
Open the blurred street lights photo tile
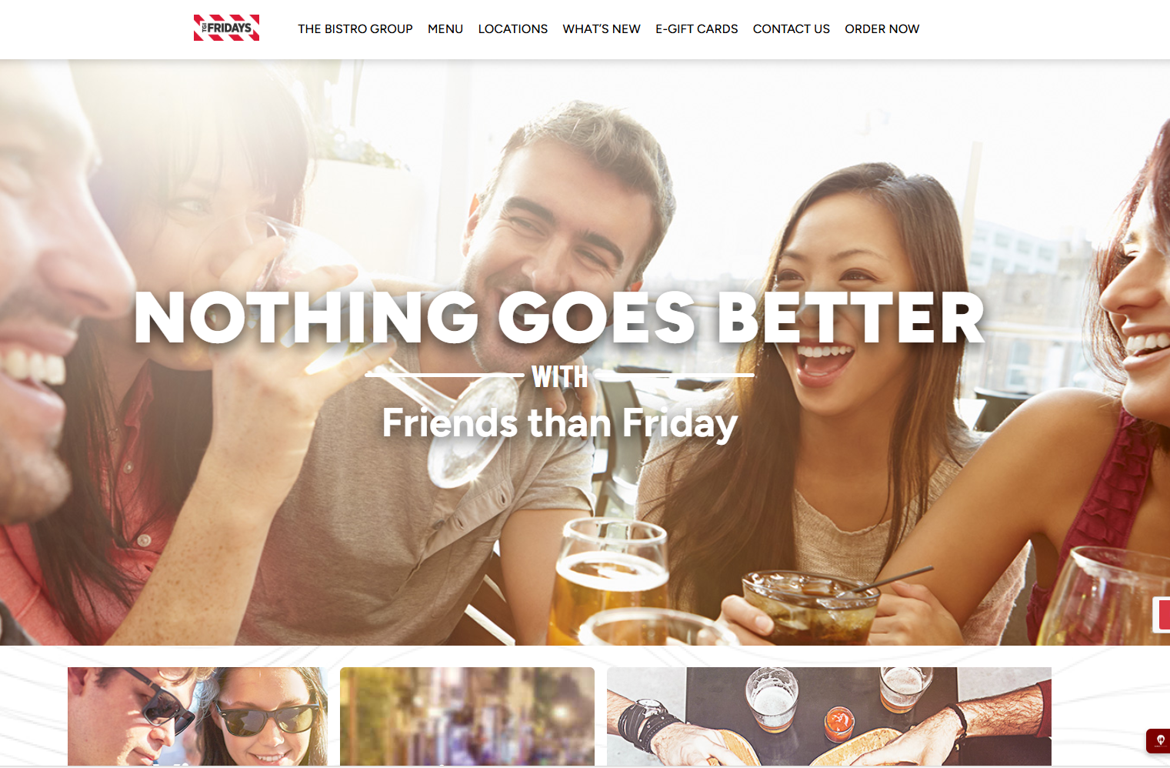467,716
